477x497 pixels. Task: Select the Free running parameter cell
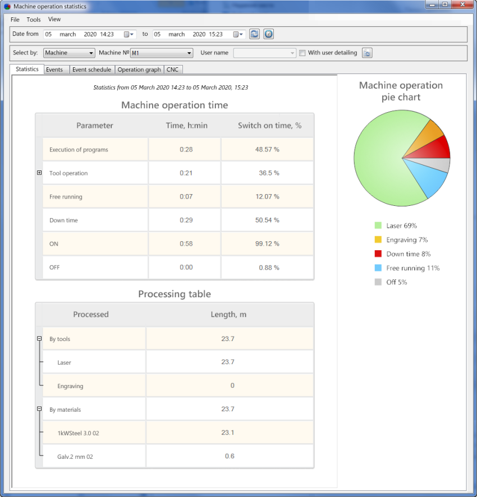[95, 196]
